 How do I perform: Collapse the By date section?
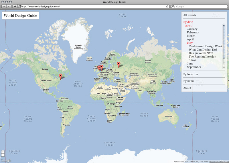pyautogui.click(x=188, y=22)
